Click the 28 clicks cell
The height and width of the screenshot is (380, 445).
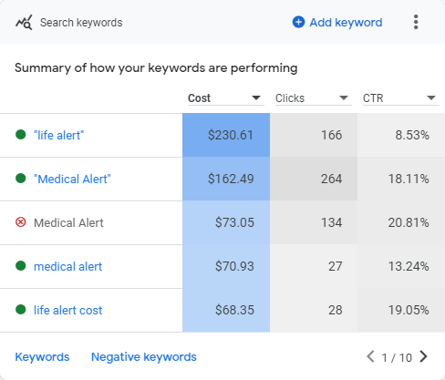coord(314,310)
